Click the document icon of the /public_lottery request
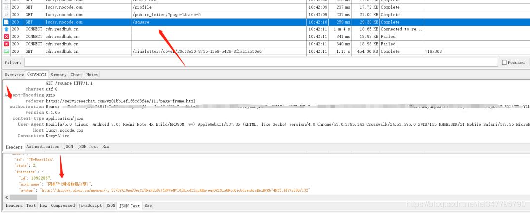This screenshot has height=213, width=530. 6,15
